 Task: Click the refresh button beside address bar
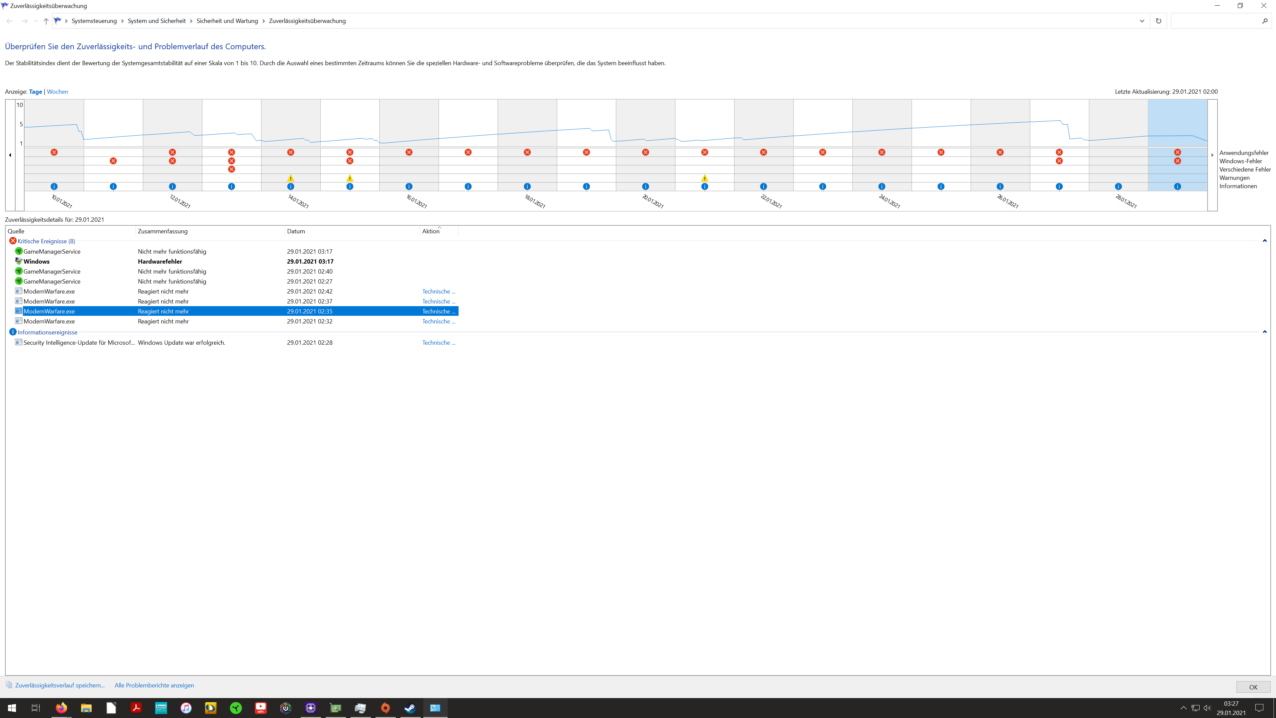(1158, 21)
